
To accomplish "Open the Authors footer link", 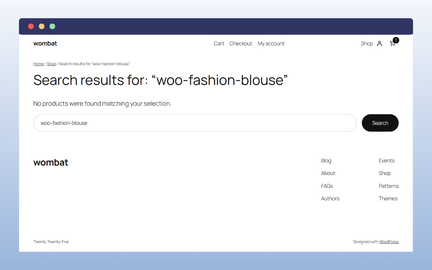I will (x=330, y=199).
